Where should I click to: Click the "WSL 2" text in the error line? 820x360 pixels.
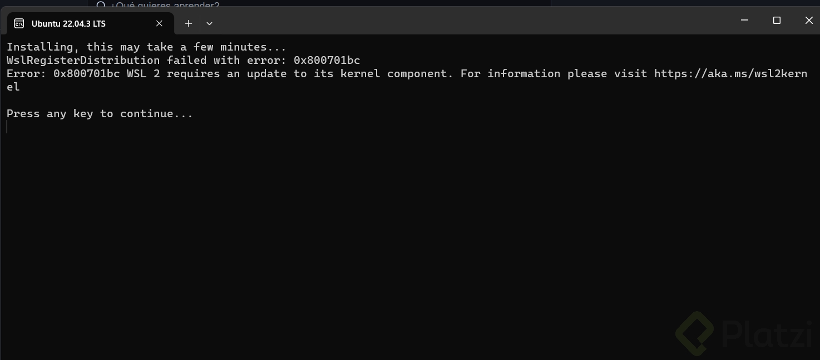click(x=143, y=74)
